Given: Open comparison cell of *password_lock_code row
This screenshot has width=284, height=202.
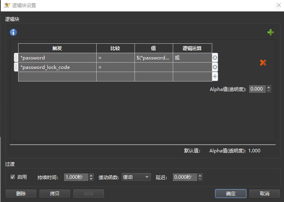Looking at the screenshot, I should coord(115,67).
